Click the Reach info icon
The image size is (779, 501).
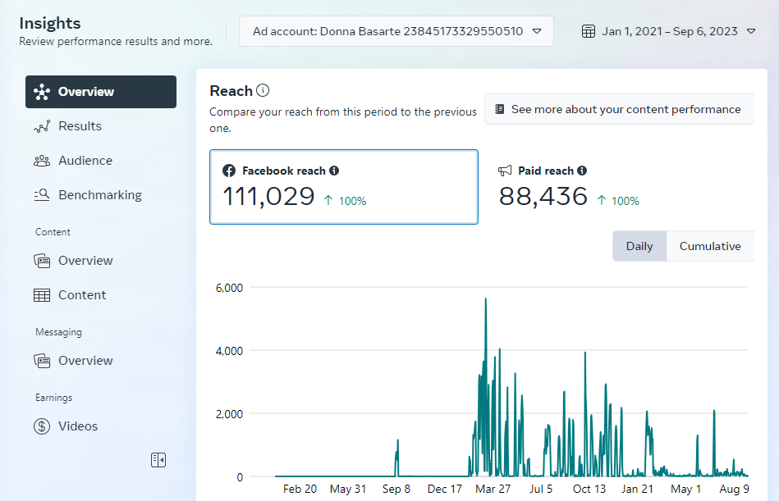pos(263,91)
